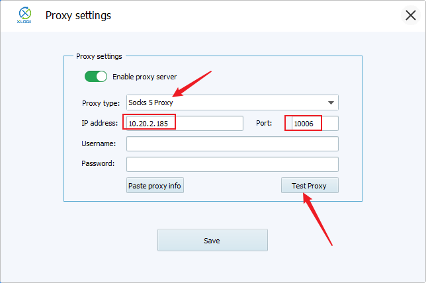Click the "Proxy type:" label
The height and width of the screenshot is (283, 426).
coord(101,102)
